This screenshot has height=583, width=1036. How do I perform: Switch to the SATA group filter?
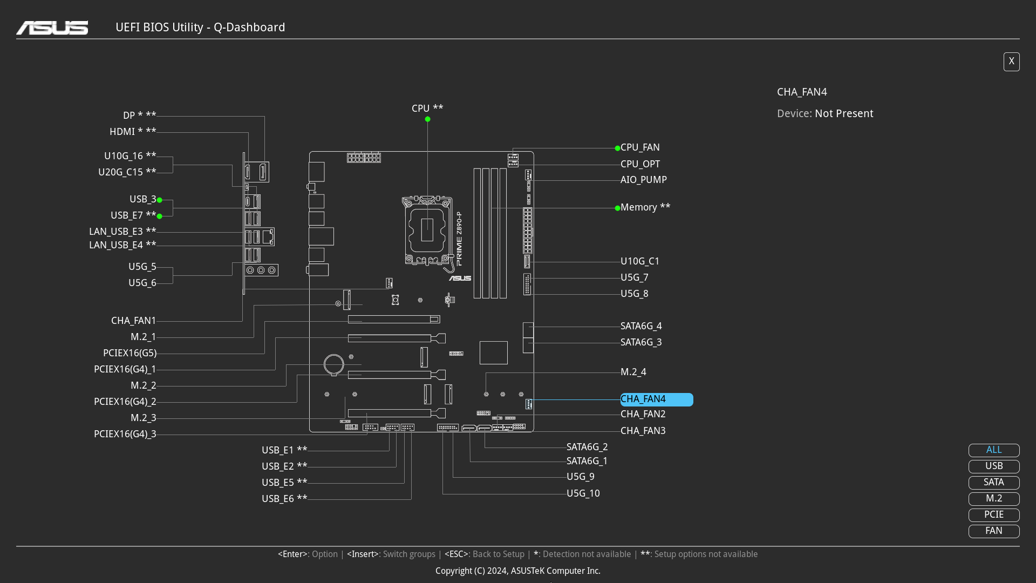pyautogui.click(x=994, y=483)
